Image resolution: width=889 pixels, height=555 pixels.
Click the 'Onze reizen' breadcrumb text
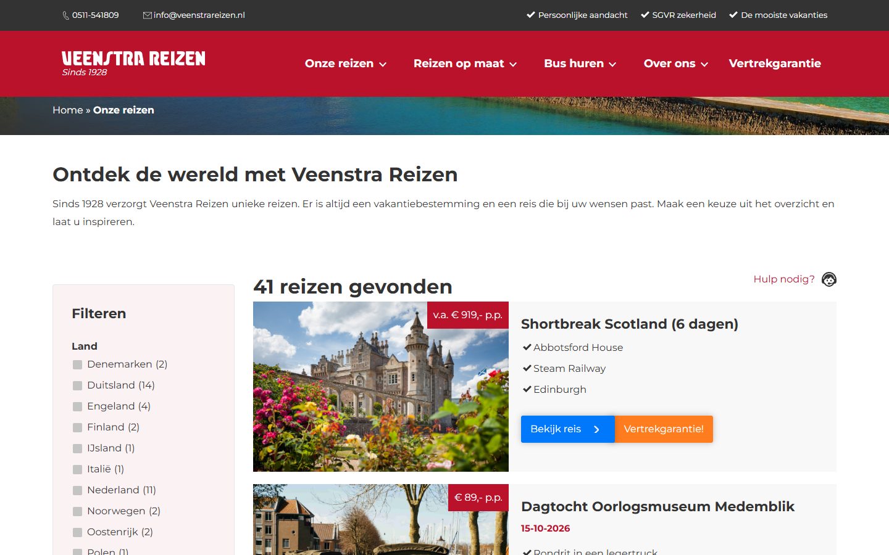click(123, 110)
